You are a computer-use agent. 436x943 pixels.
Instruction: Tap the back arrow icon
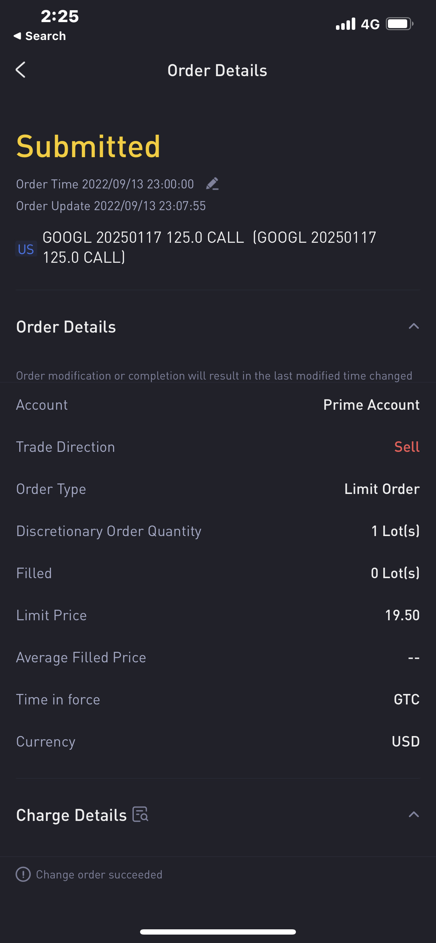(20, 69)
